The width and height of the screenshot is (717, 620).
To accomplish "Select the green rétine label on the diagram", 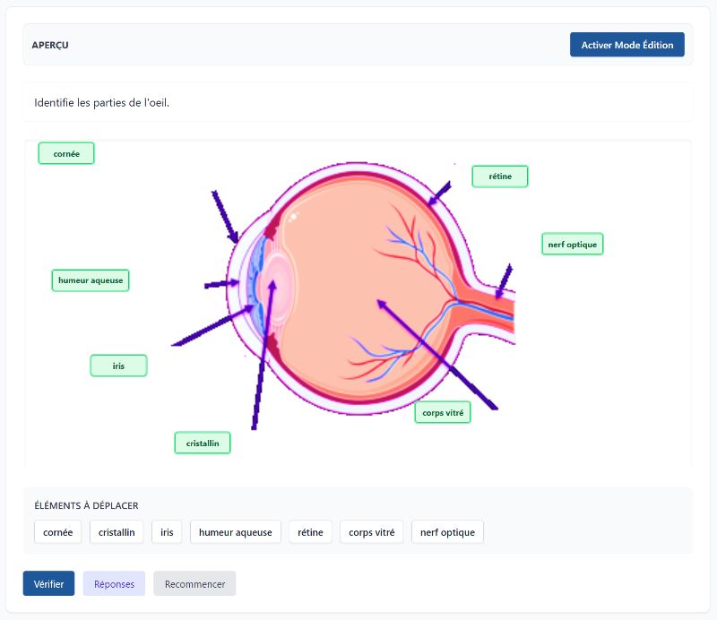I will 500,177.
